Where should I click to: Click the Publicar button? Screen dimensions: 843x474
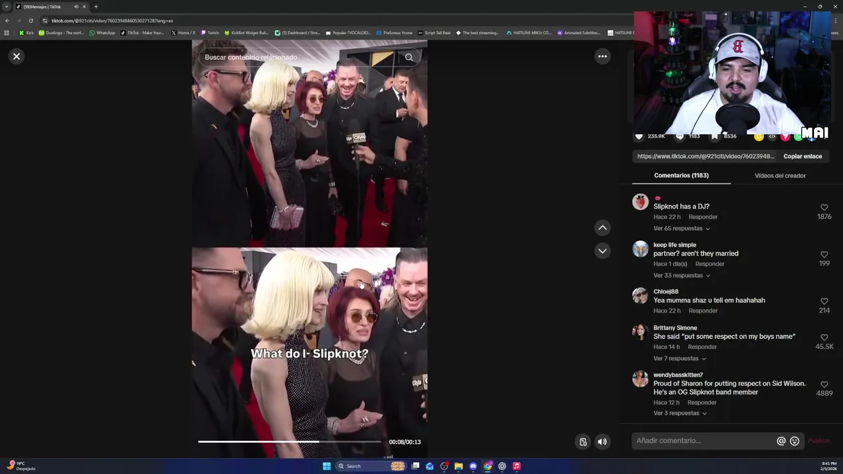(819, 441)
